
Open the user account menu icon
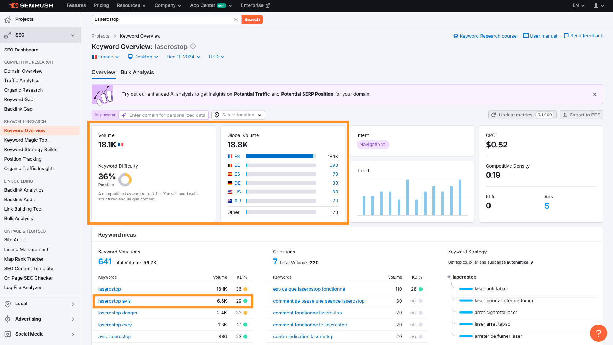[x=598, y=5]
